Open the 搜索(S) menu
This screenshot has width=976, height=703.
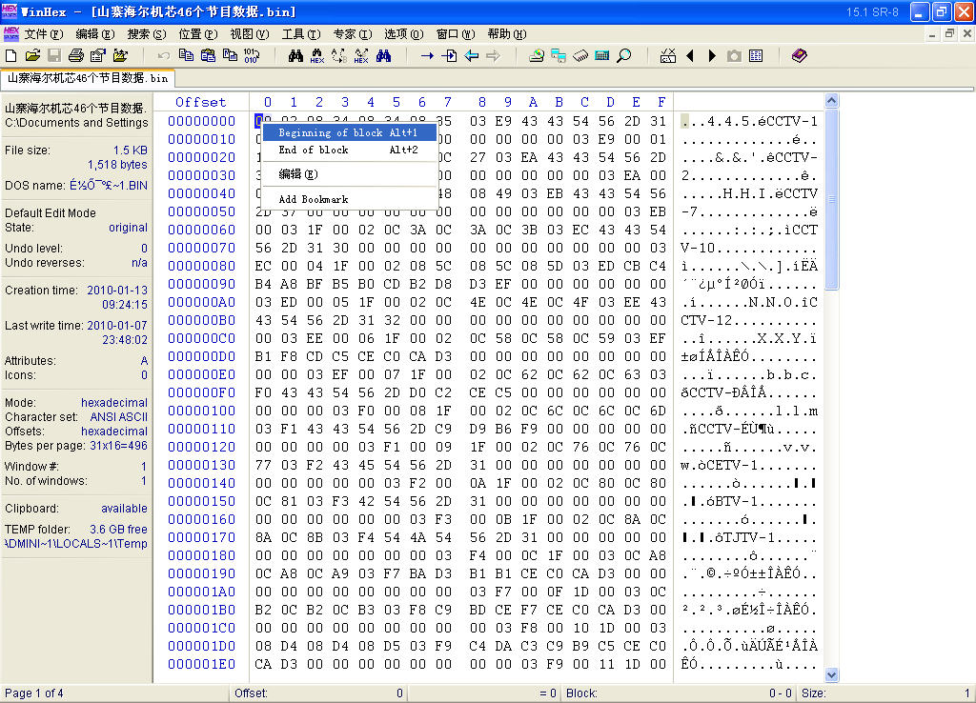pos(147,33)
